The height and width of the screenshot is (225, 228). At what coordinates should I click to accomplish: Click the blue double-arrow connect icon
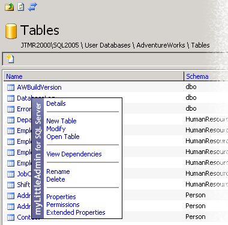[32, 7]
